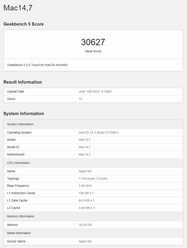Click the Metal Information header row

(93, 233)
